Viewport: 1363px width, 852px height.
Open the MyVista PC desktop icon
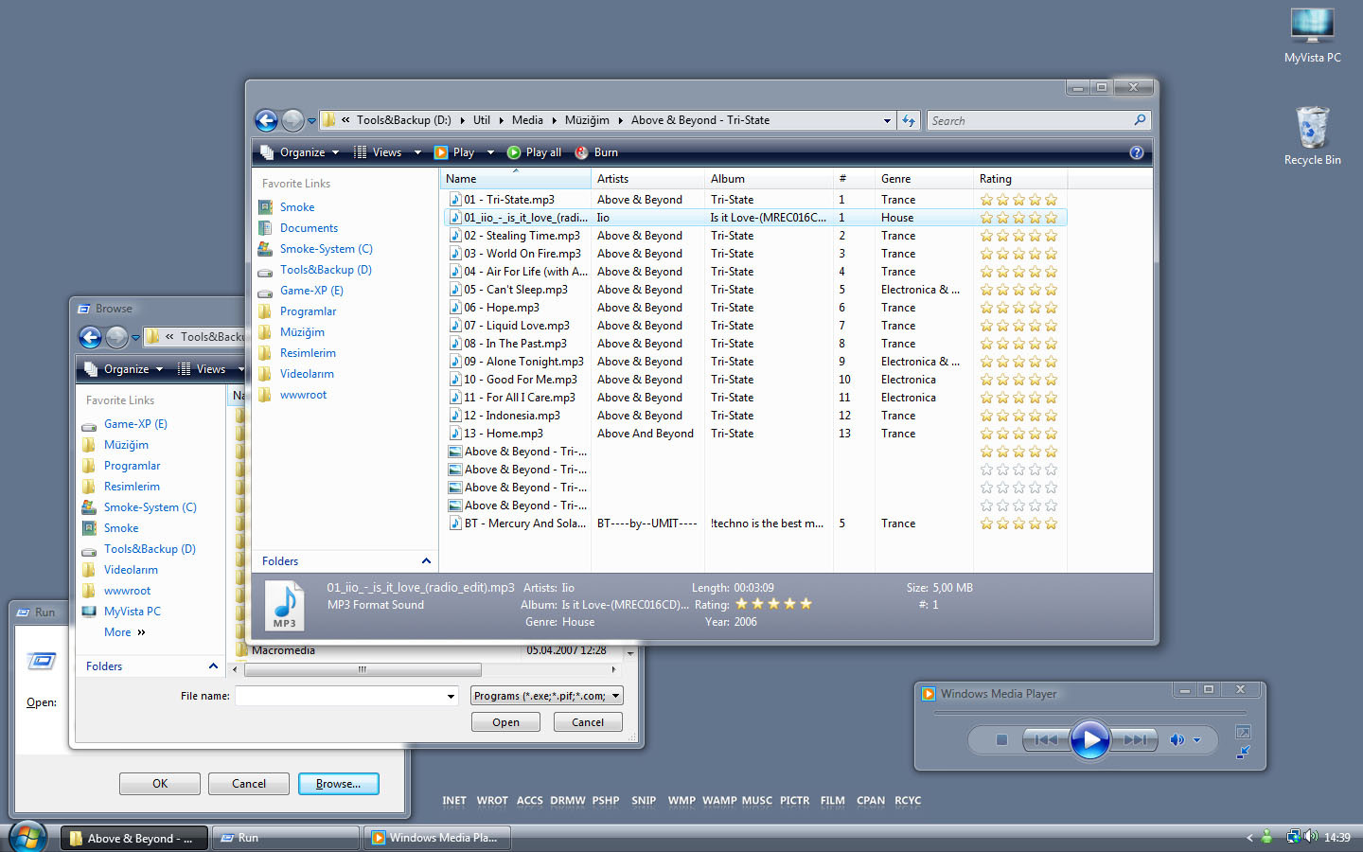coord(1313,36)
